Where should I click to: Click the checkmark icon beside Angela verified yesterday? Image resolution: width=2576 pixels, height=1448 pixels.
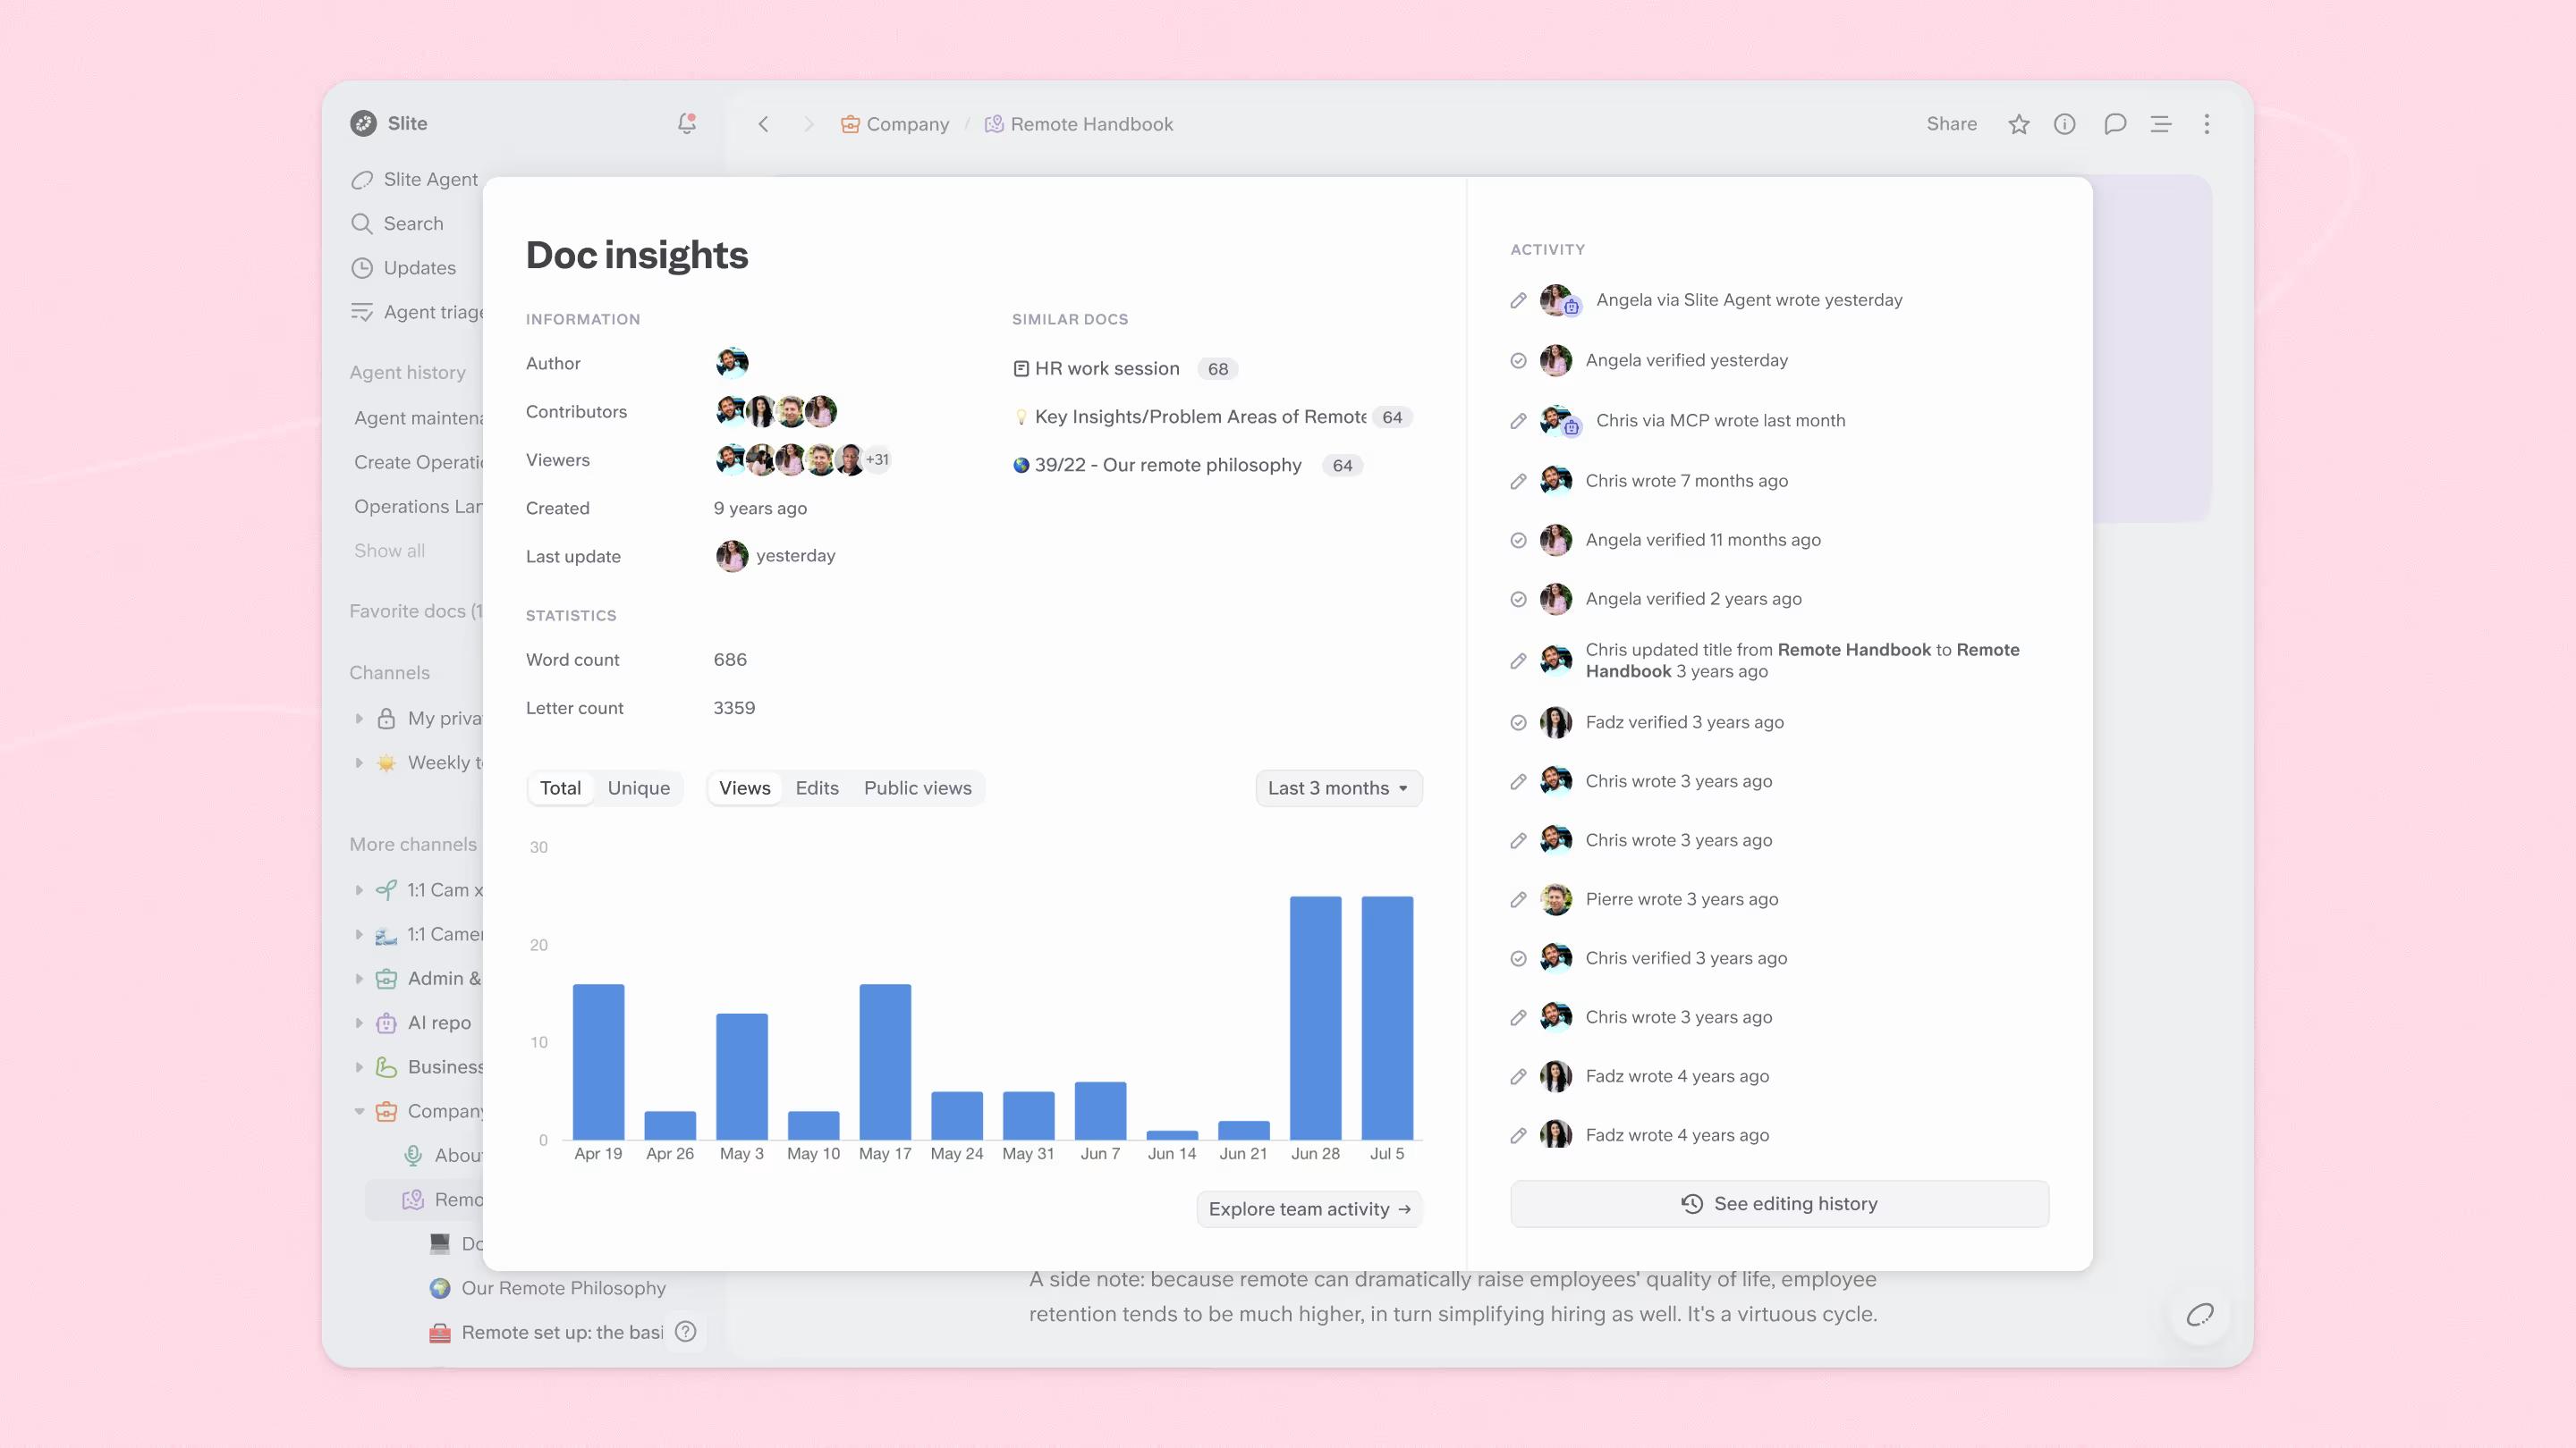tap(1518, 361)
